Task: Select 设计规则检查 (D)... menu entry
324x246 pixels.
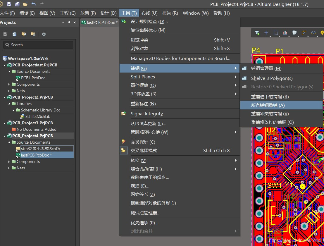Action: pos(179,21)
